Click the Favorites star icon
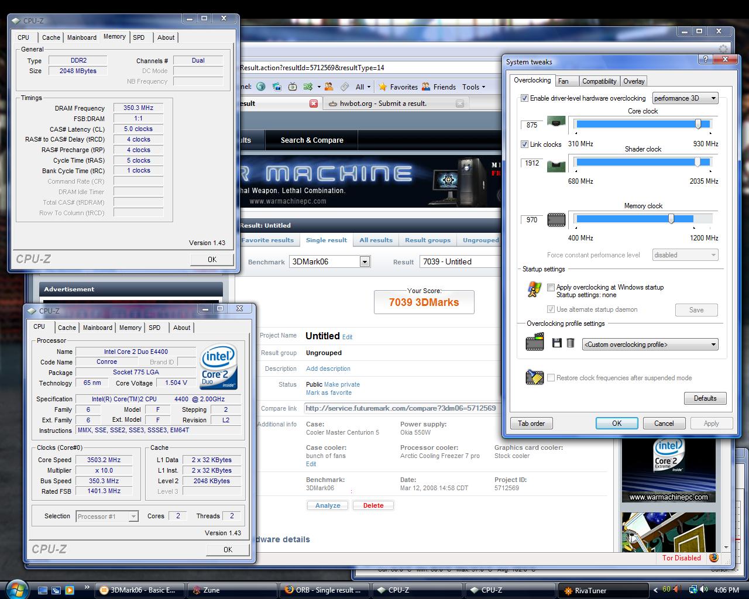The image size is (749, 599). click(383, 87)
